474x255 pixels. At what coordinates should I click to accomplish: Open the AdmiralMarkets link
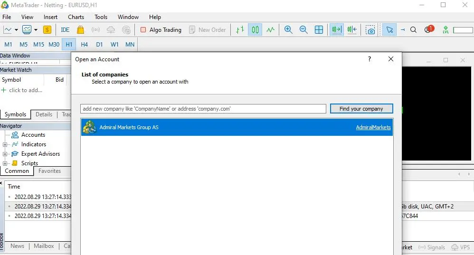pyautogui.click(x=373, y=127)
